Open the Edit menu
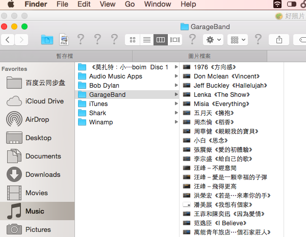 (84, 4)
